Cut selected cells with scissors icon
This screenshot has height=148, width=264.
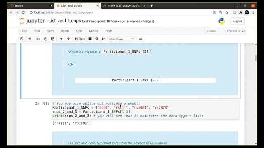pos(38,39)
